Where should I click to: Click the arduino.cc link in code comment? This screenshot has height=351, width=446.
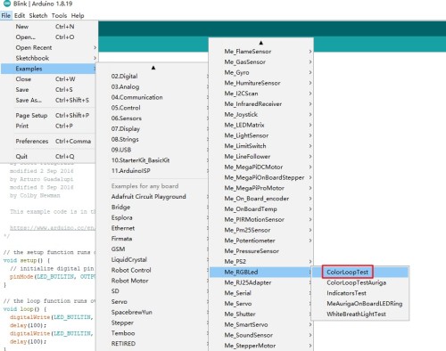point(53,228)
